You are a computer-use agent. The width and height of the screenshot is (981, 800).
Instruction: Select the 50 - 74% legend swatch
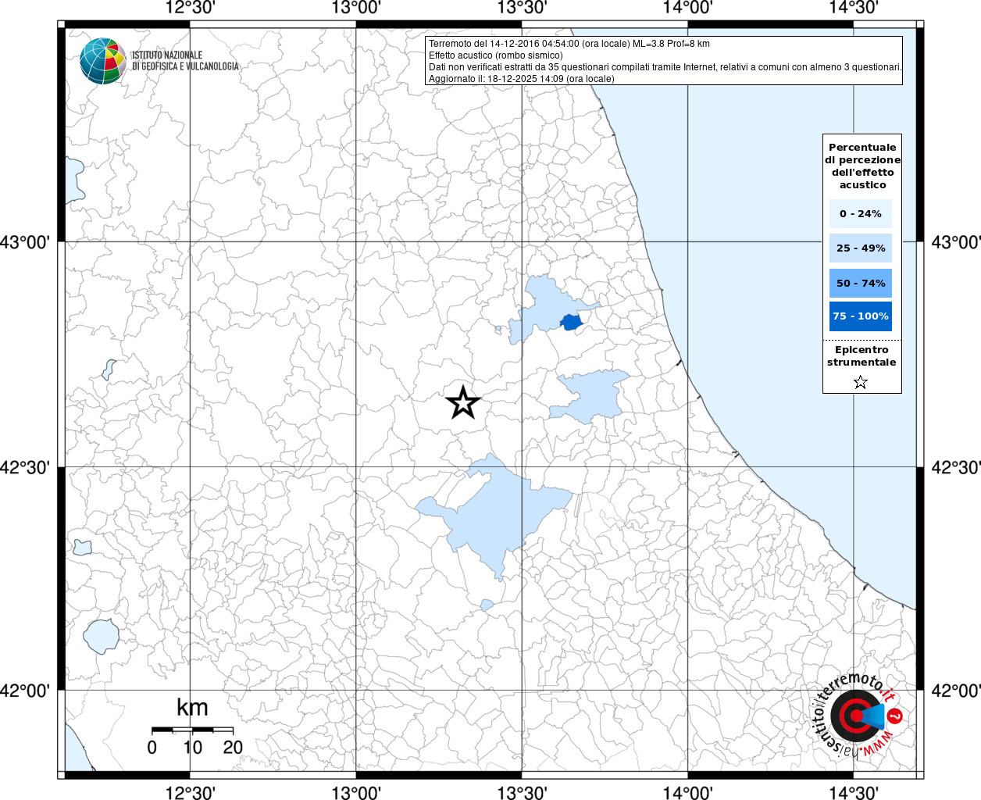[861, 283]
